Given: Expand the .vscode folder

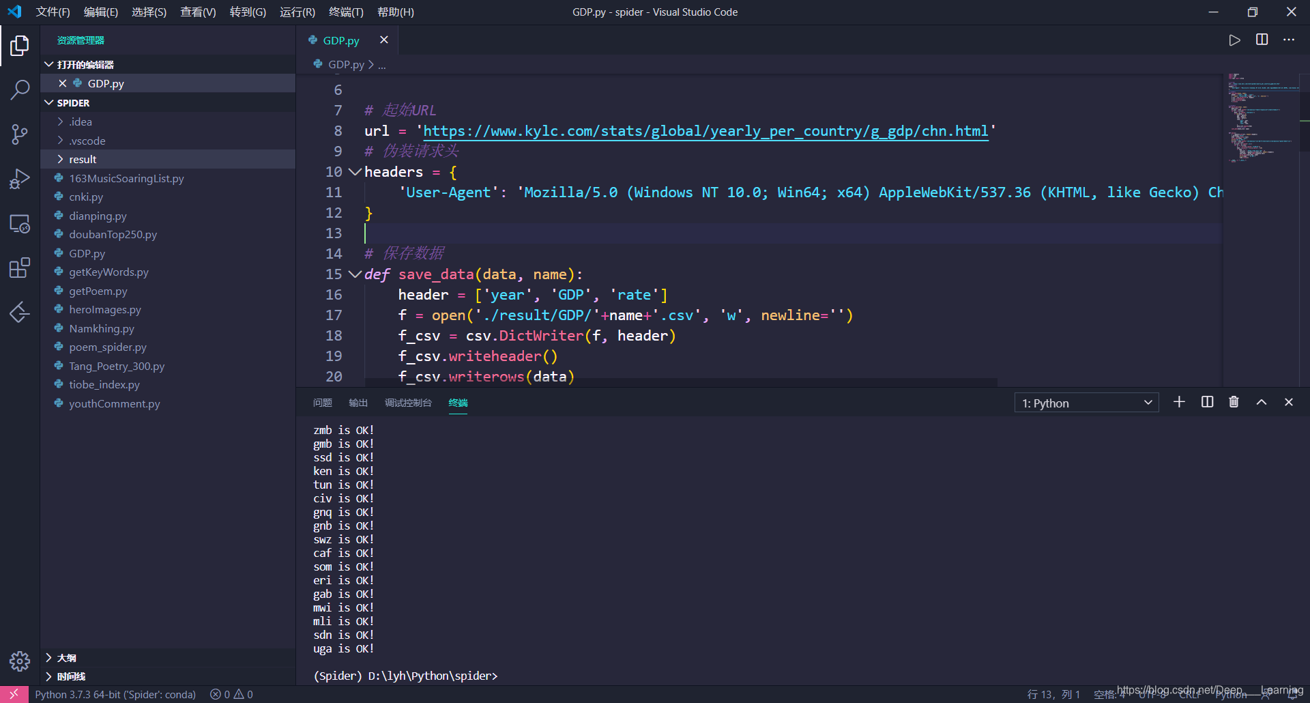Looking at the screenshot, I should tap(168, 141).
